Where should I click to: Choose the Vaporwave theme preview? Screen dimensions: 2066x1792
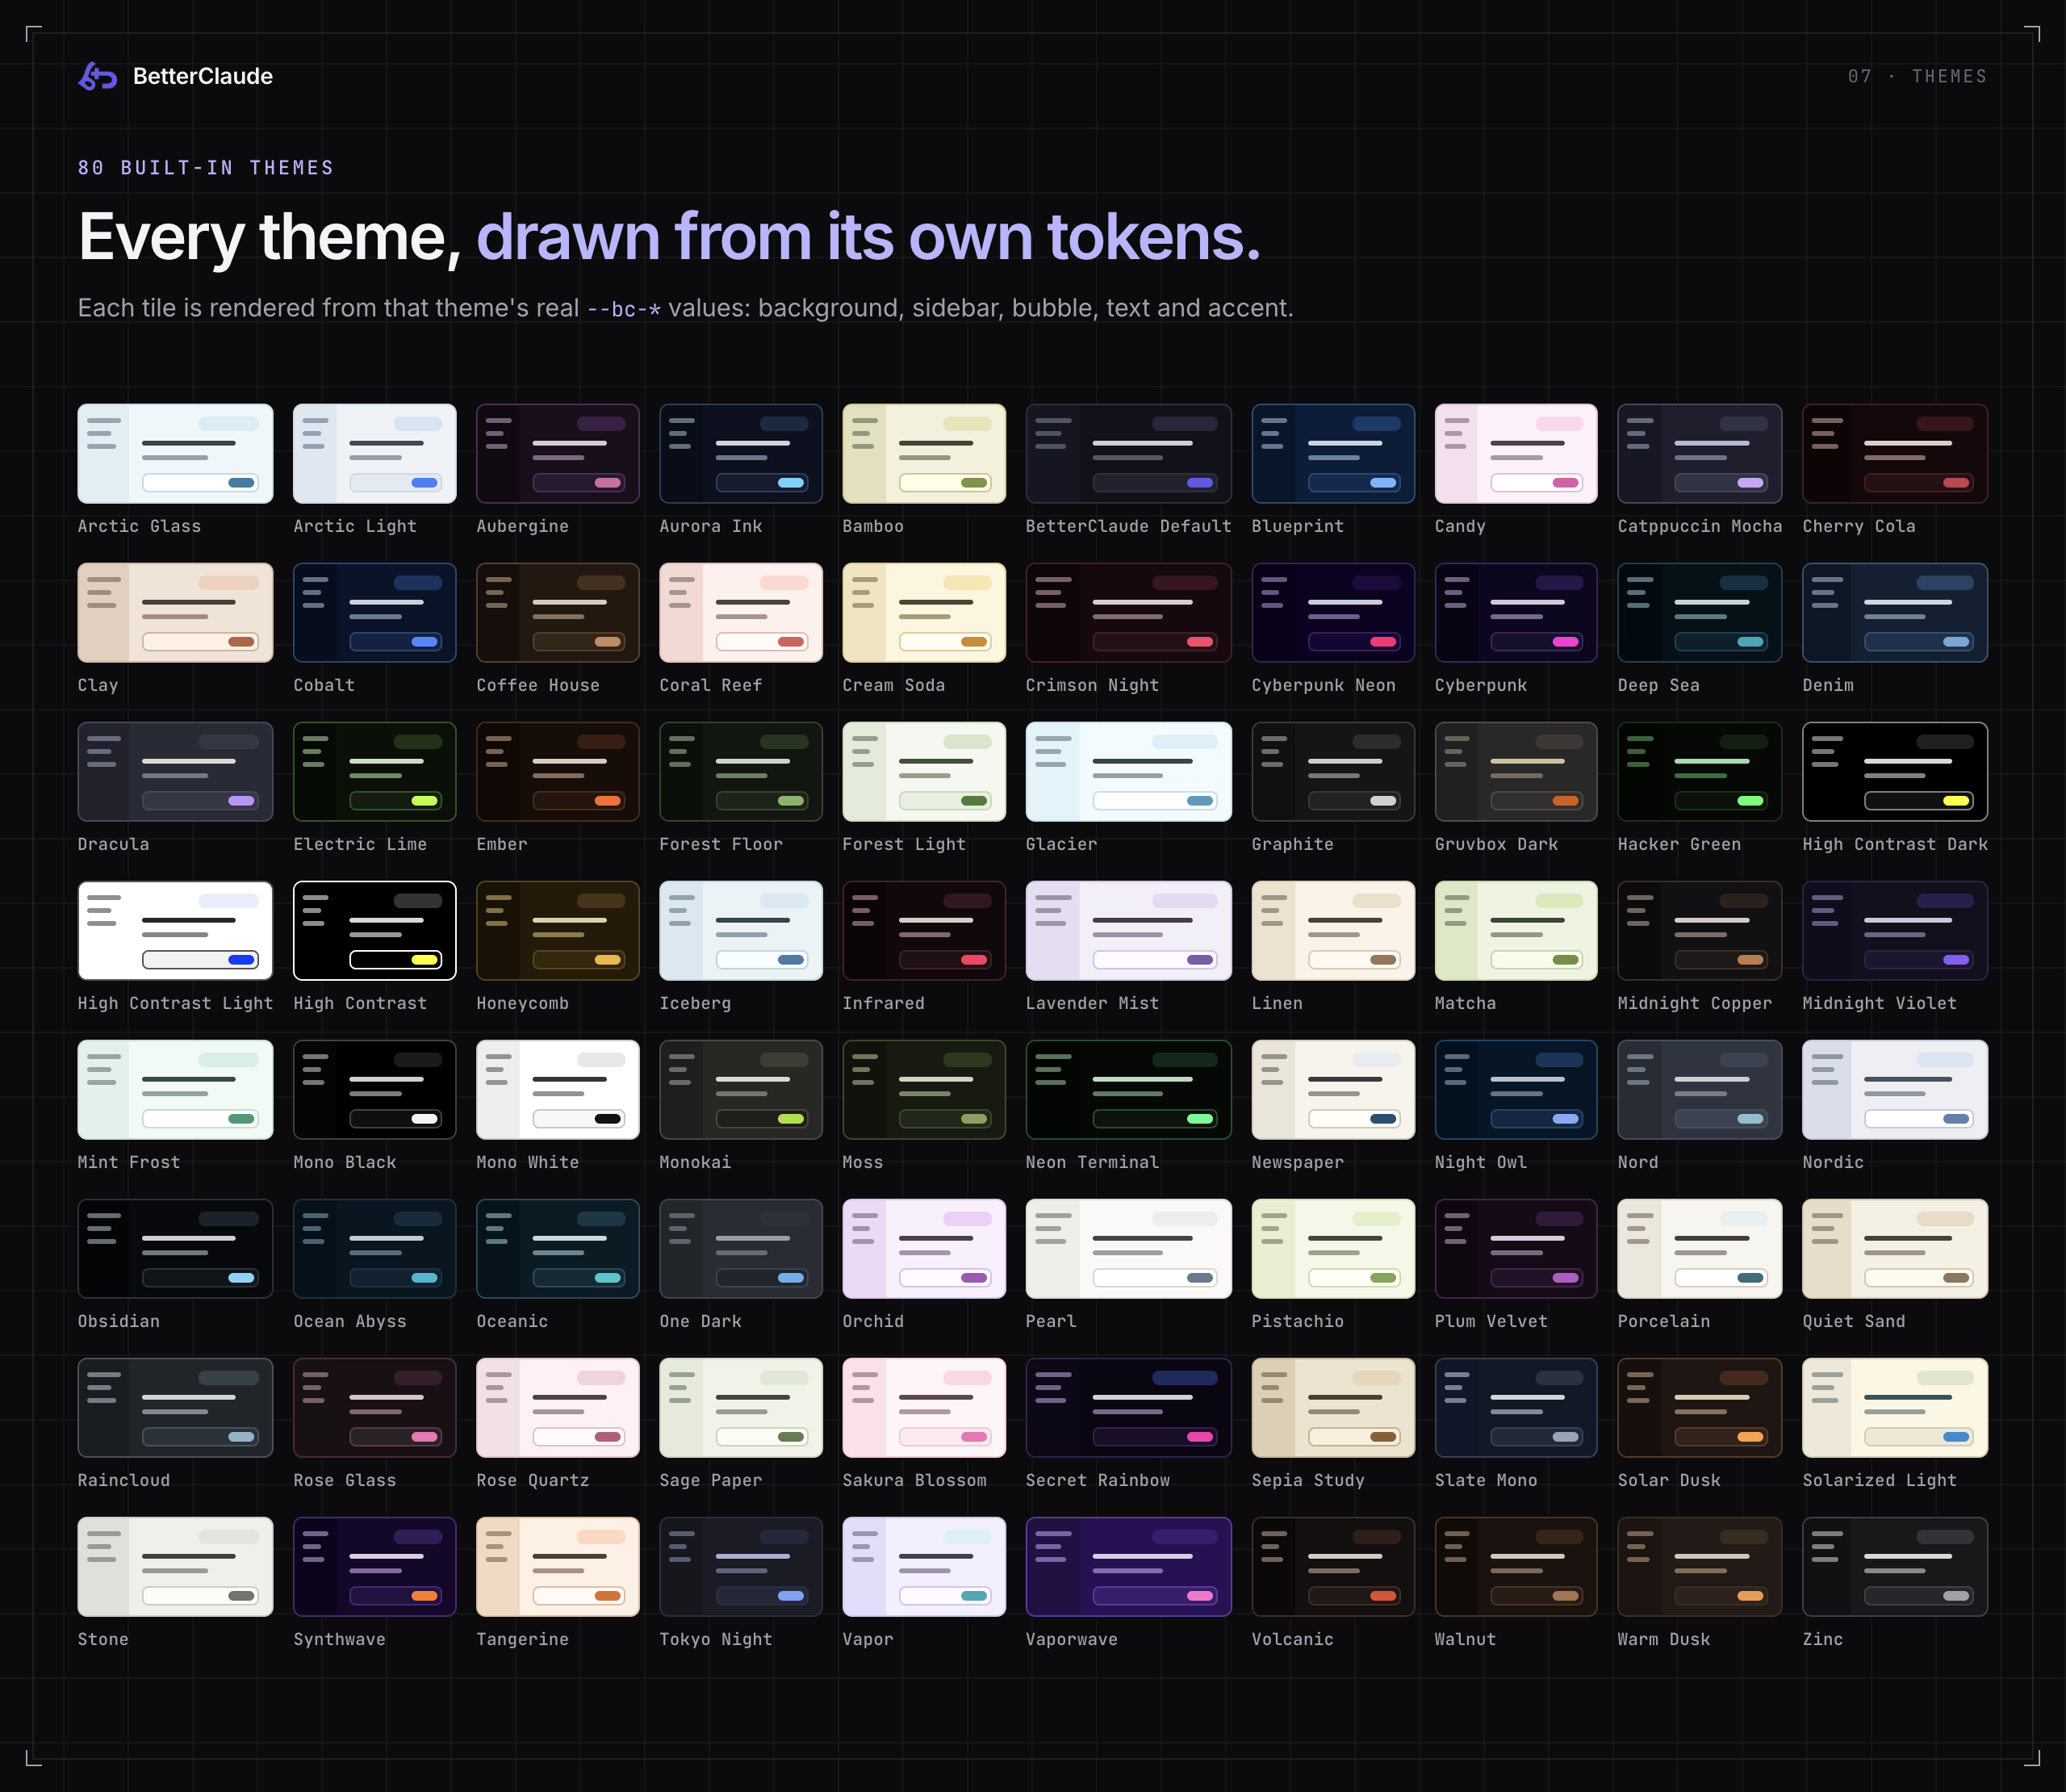click(1128, 1566)
